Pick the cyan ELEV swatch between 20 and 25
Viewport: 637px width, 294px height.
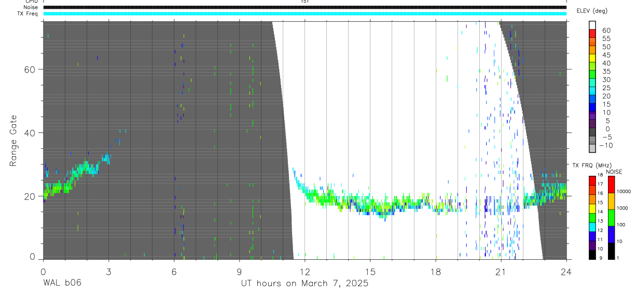[592, 92]
